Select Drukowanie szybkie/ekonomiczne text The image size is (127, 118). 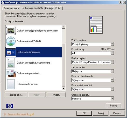point(33,63)
